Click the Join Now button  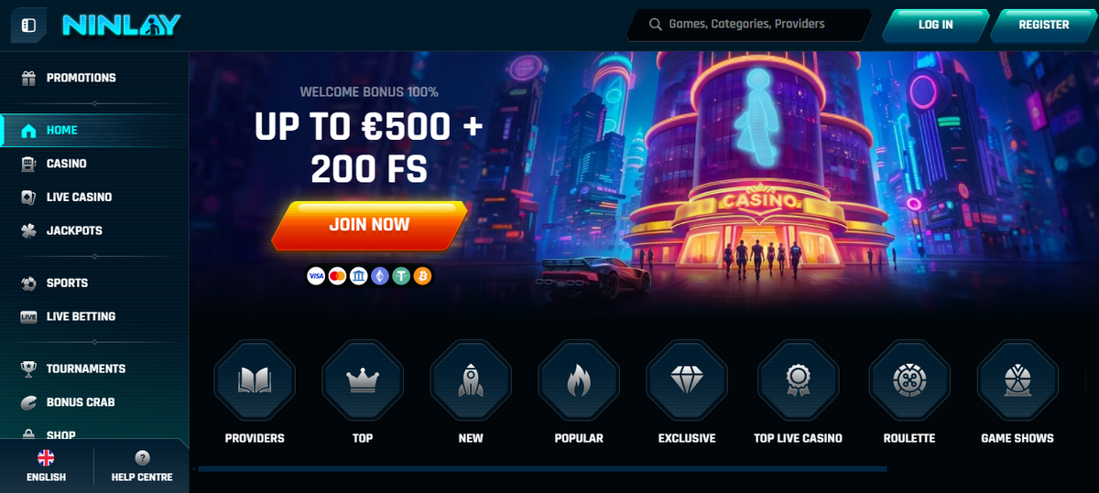(x=369, y=225)
